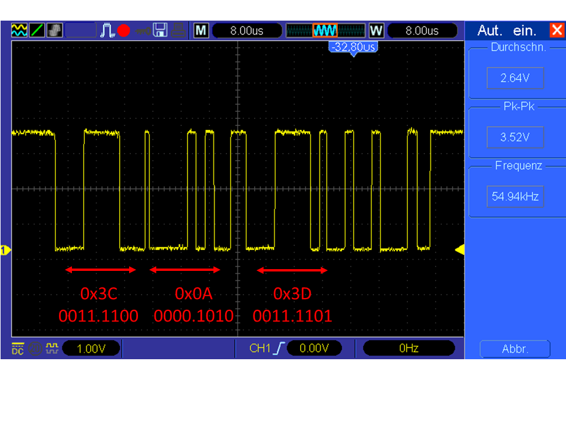Image resolution: width=566 pixels, height=424 pixels.
Task: Click the waveform memory overview bar
Action: pyautogui.click(x=325, y=31)
